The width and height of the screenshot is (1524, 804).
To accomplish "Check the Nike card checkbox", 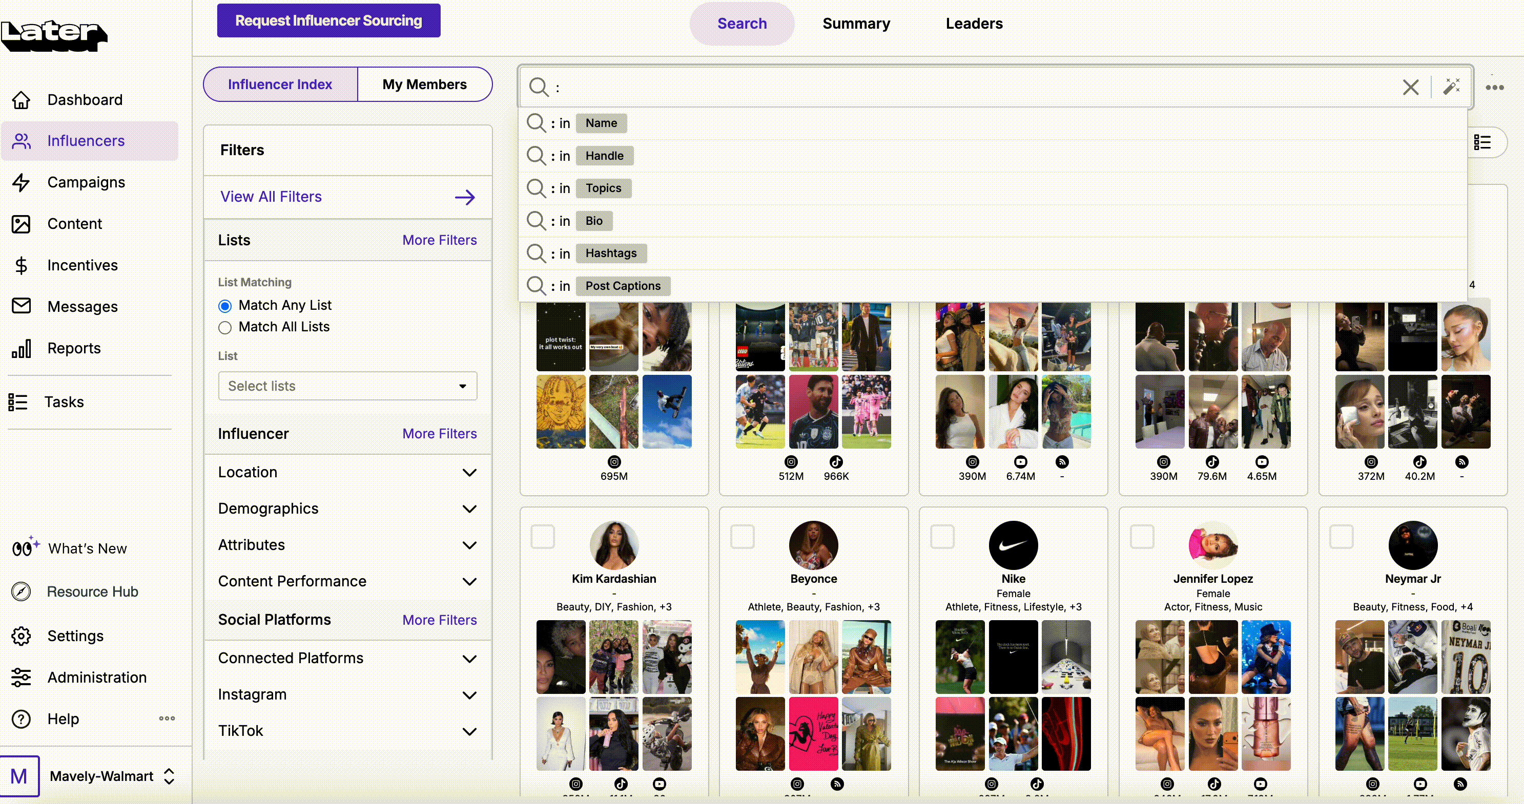I will tap(942, 537).
